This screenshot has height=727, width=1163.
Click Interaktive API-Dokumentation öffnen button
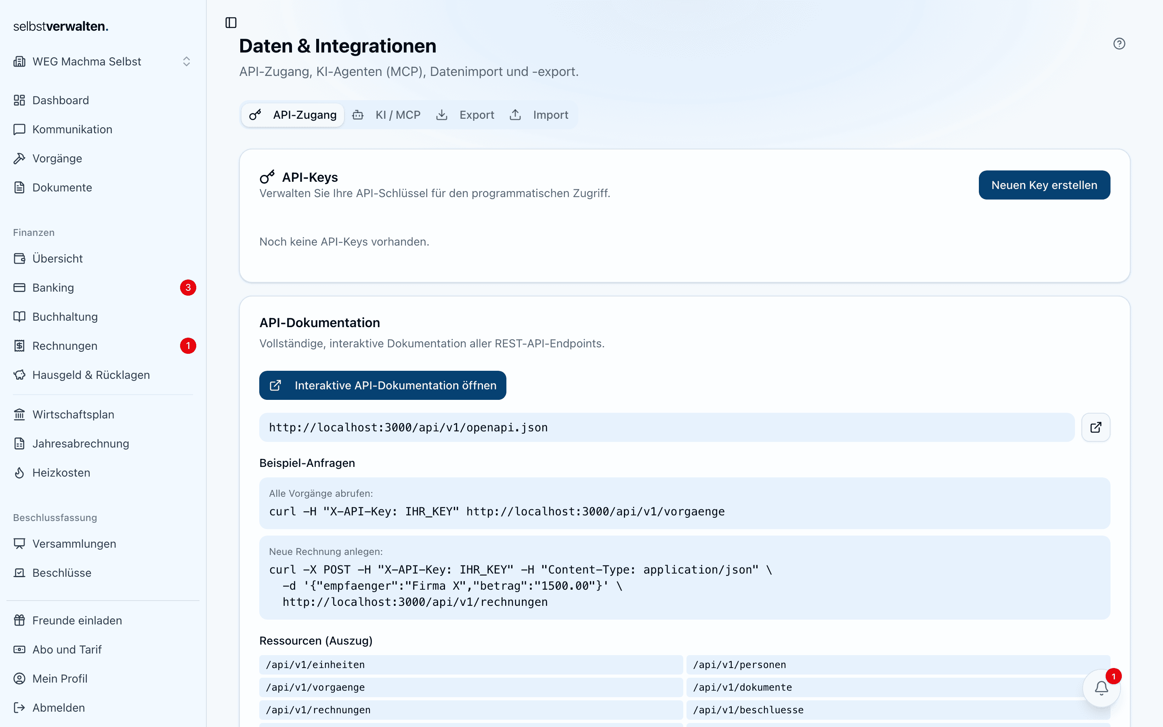pos(382,385)
